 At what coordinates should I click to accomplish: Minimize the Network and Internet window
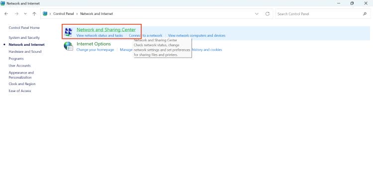click(339, 3)
